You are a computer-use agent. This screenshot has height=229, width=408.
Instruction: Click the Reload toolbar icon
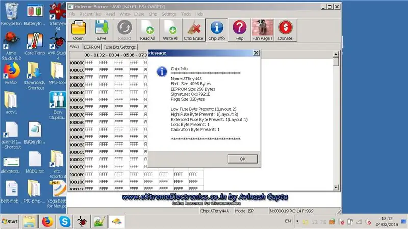124,30
